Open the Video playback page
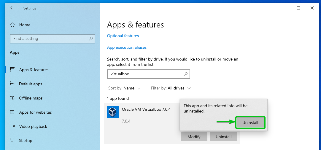 pos(33,127)
